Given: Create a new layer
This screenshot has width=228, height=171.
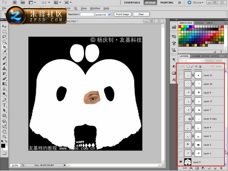Looking at the screenshot, I should [215, 168].
